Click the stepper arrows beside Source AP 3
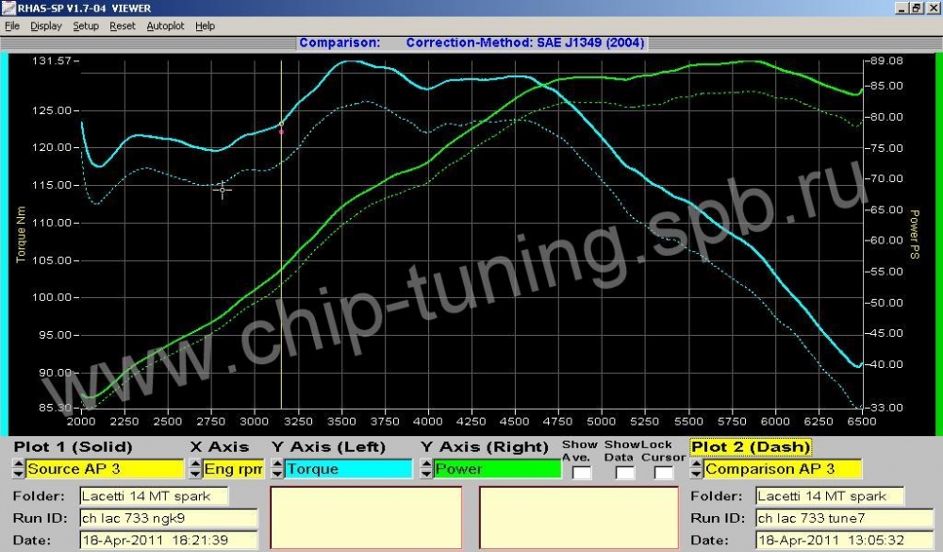Viewport: 943px width, 552px height. click(18, 468)
